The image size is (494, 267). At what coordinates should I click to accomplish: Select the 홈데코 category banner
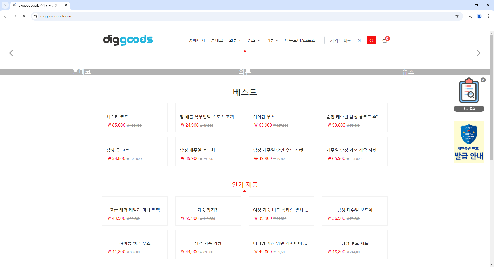click(x=82, y=72)
